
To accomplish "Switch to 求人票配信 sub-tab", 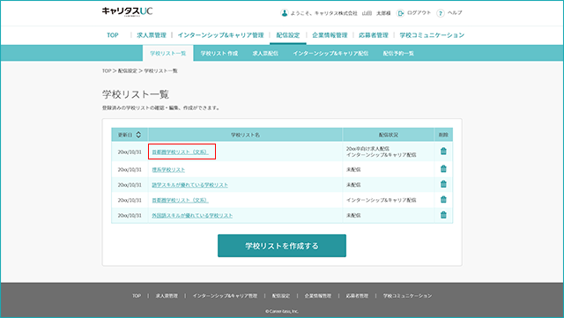I will click(x=265, y=53).
